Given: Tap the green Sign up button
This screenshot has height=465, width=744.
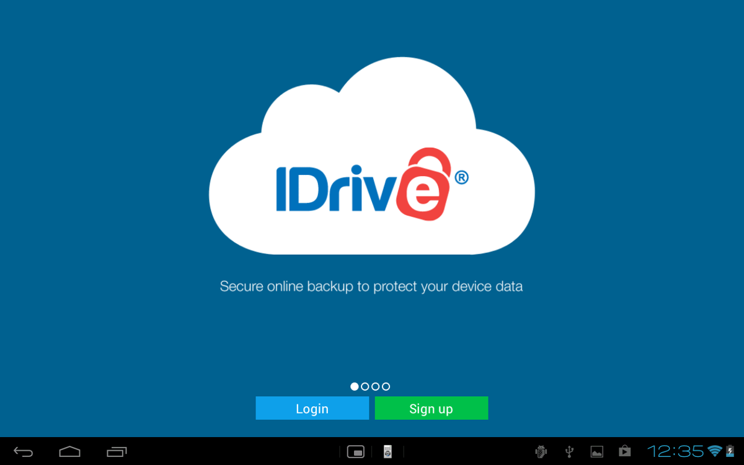Looking at the screenshot, I should pos(432,409).
